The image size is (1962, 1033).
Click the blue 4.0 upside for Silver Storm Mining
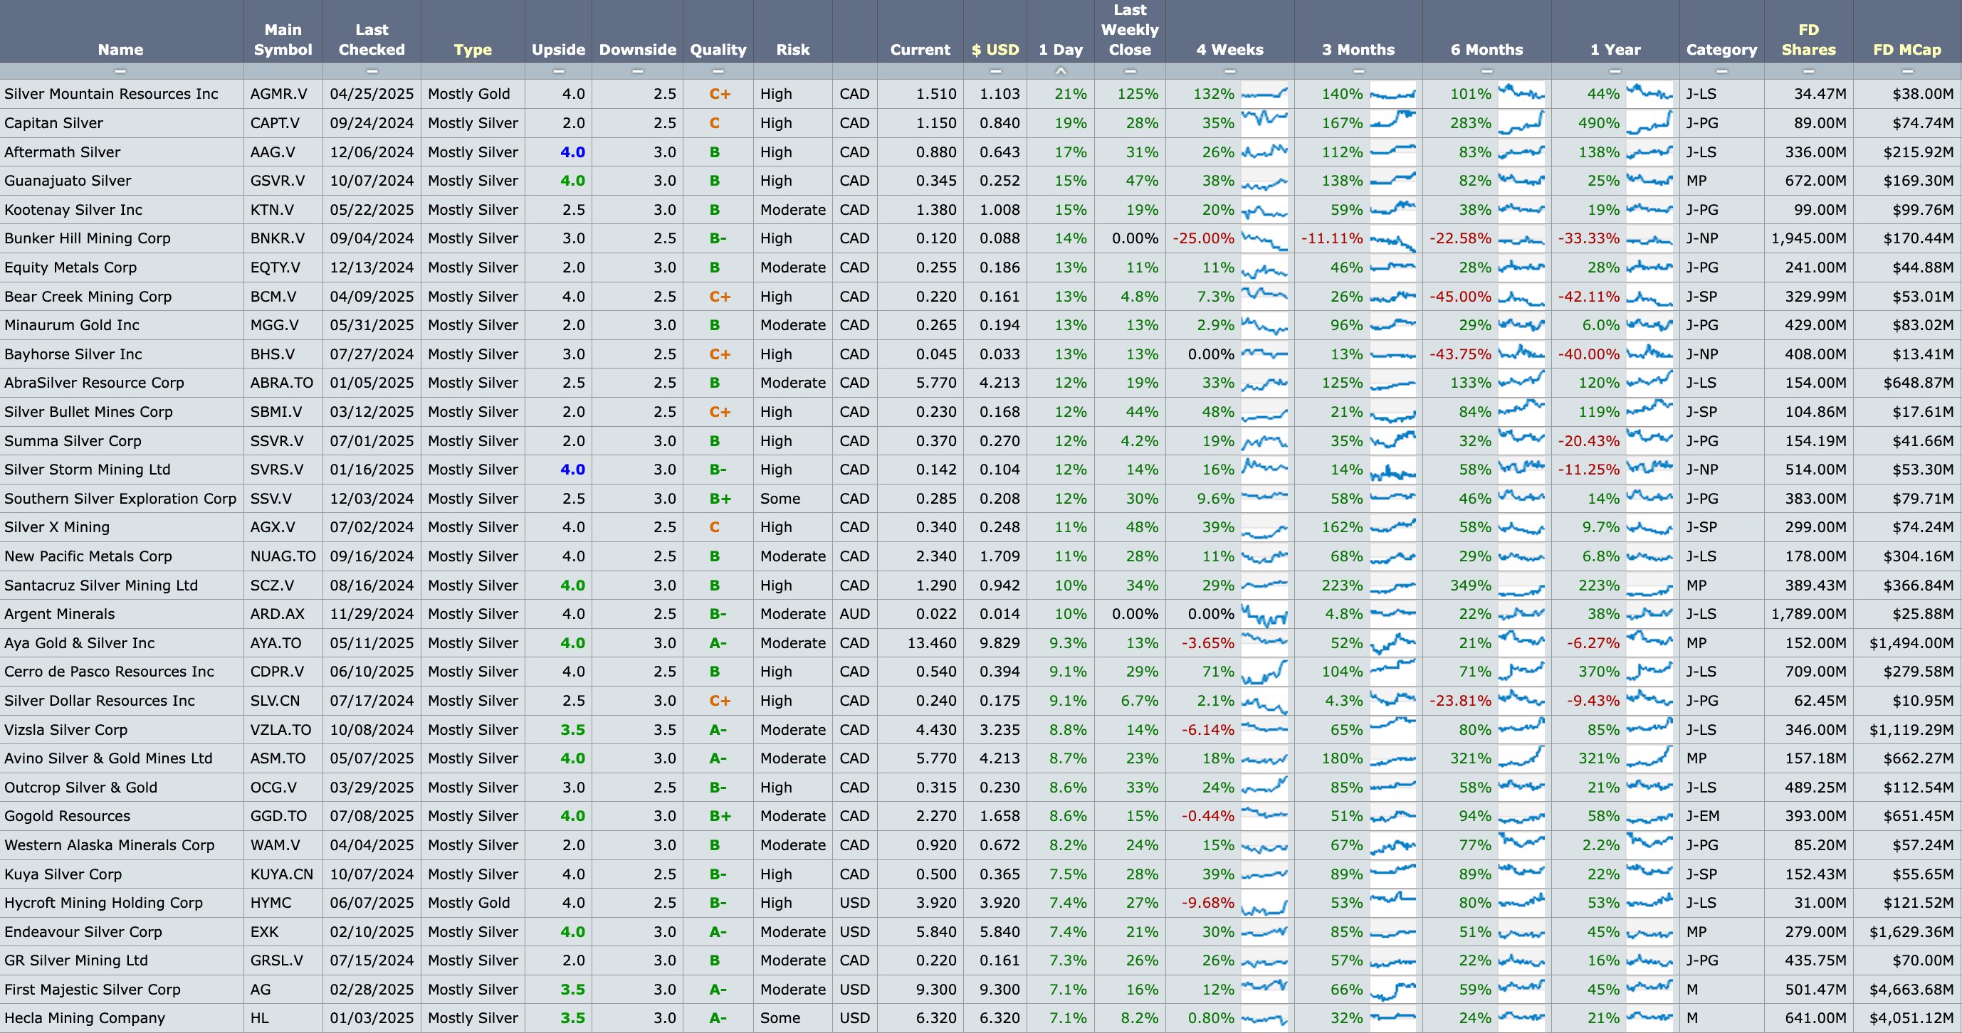tap(573, 469)
